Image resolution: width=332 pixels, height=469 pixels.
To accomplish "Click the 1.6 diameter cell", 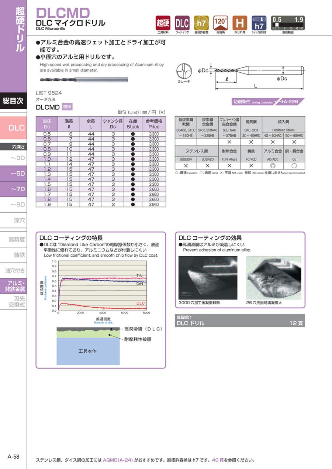I will [47, 189].
